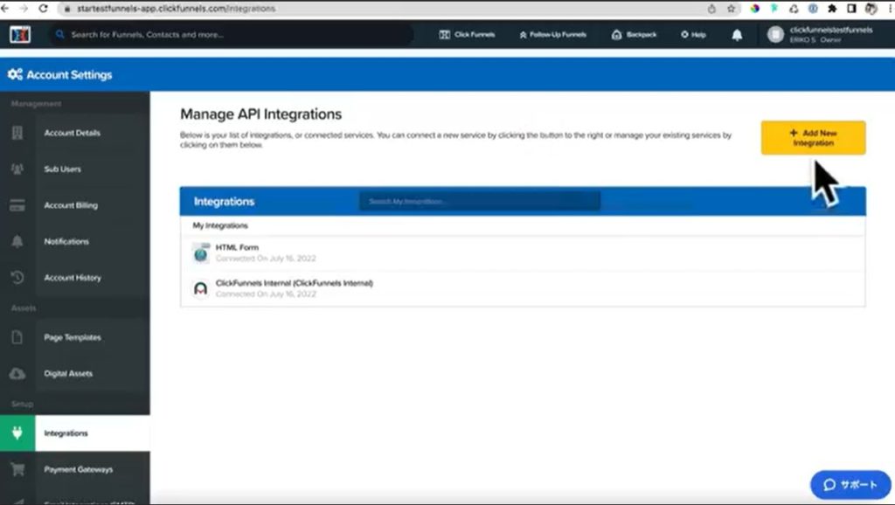Click the ClickFunnels logo icon
The height and width of the screenshot is (505, 895).
click(x=20, y=34)
